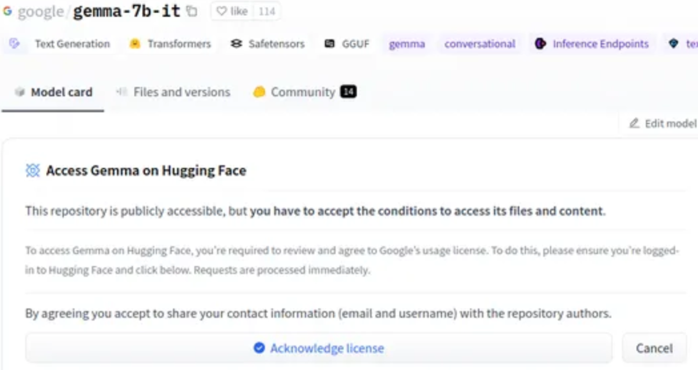Open the Safetensors format icon

pos(236,43)
